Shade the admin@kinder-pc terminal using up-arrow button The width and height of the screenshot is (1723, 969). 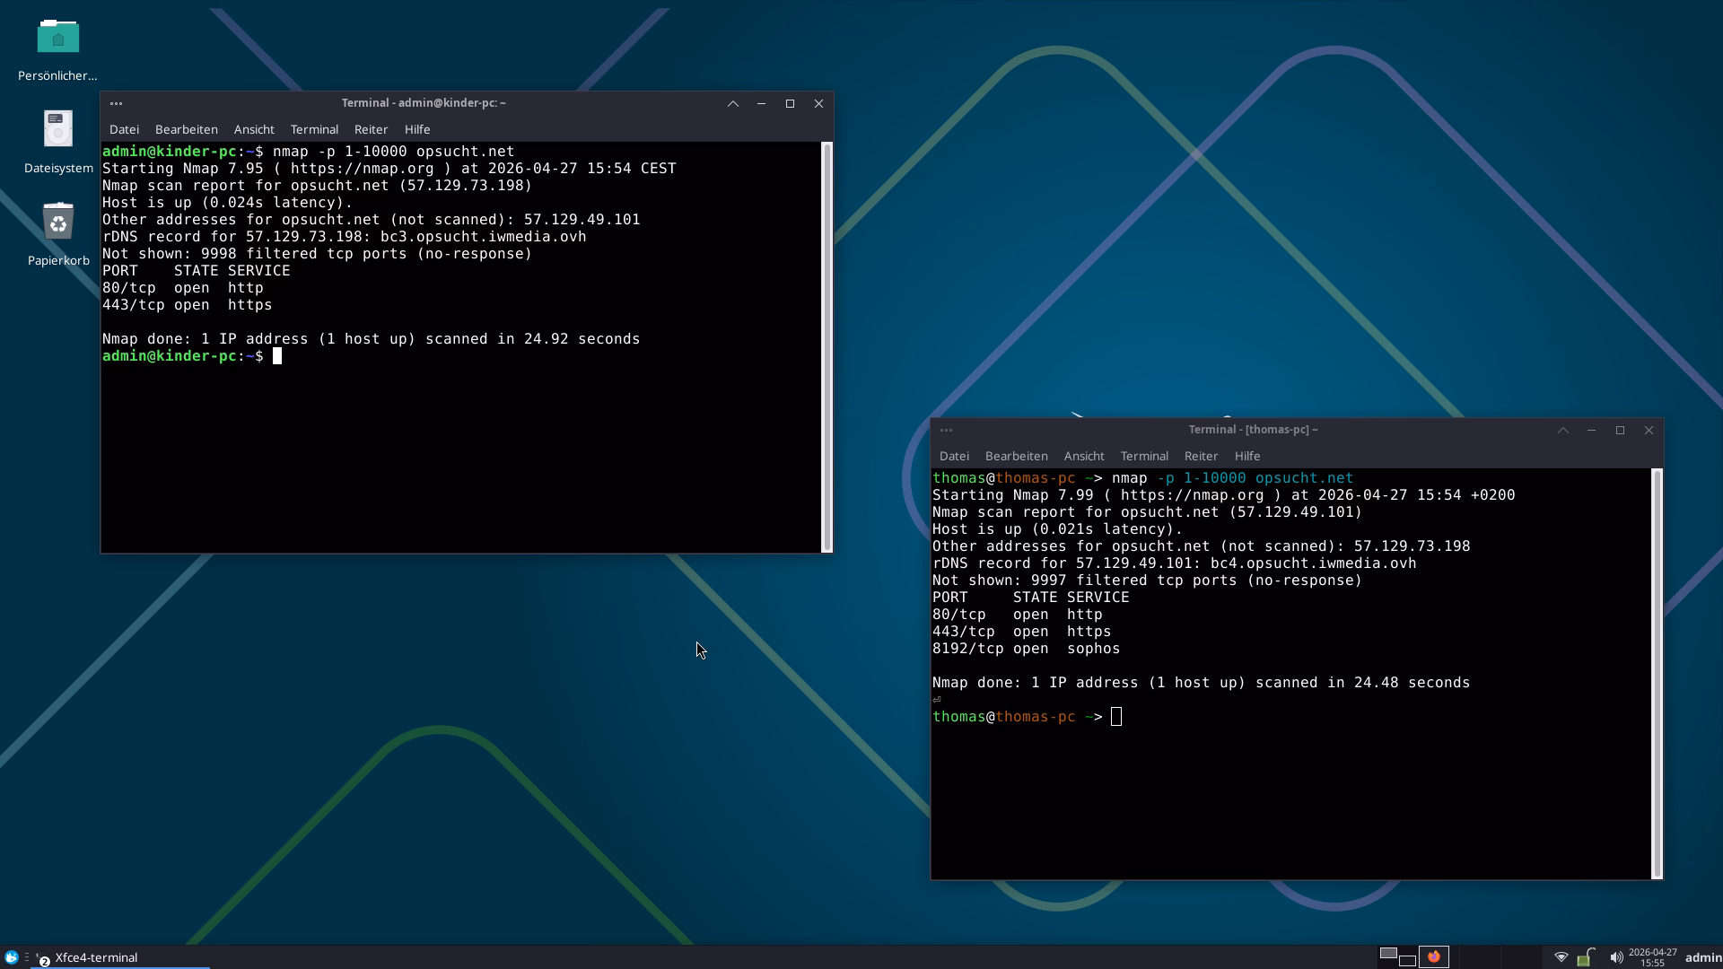click(733, 103)
